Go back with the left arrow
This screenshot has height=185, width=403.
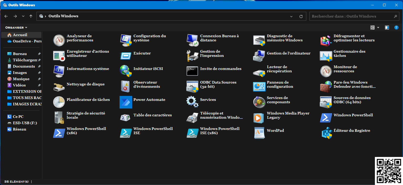coord(6,16)
